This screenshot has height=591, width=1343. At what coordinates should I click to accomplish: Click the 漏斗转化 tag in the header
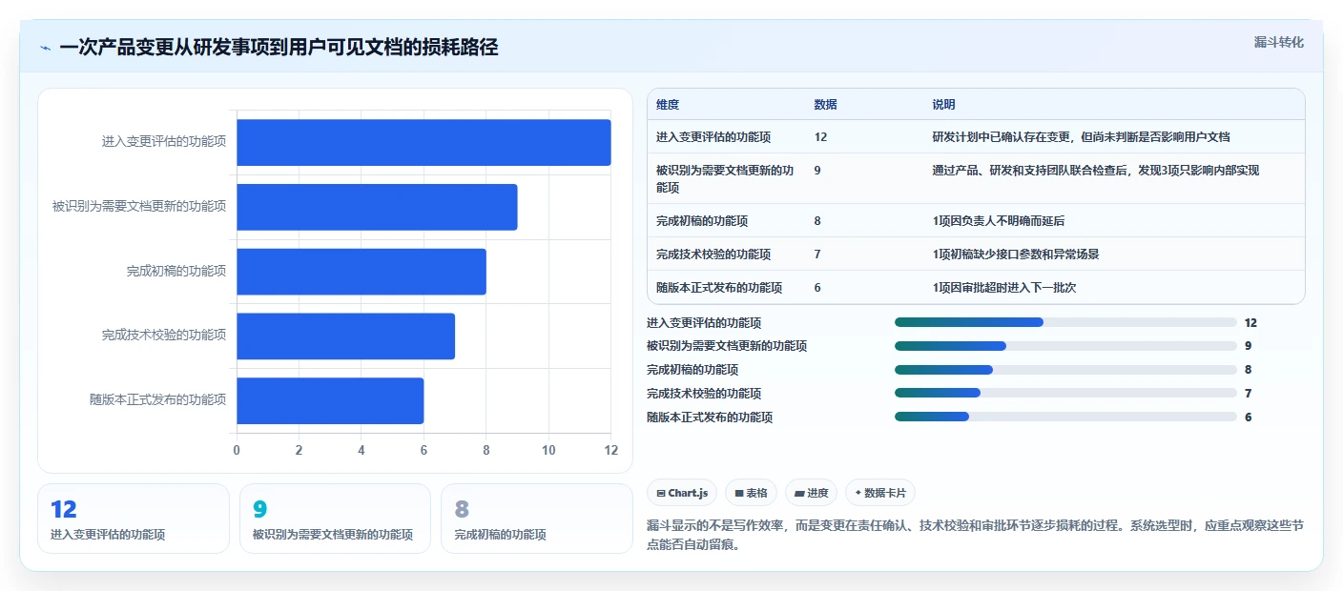tap(1278, 42)
